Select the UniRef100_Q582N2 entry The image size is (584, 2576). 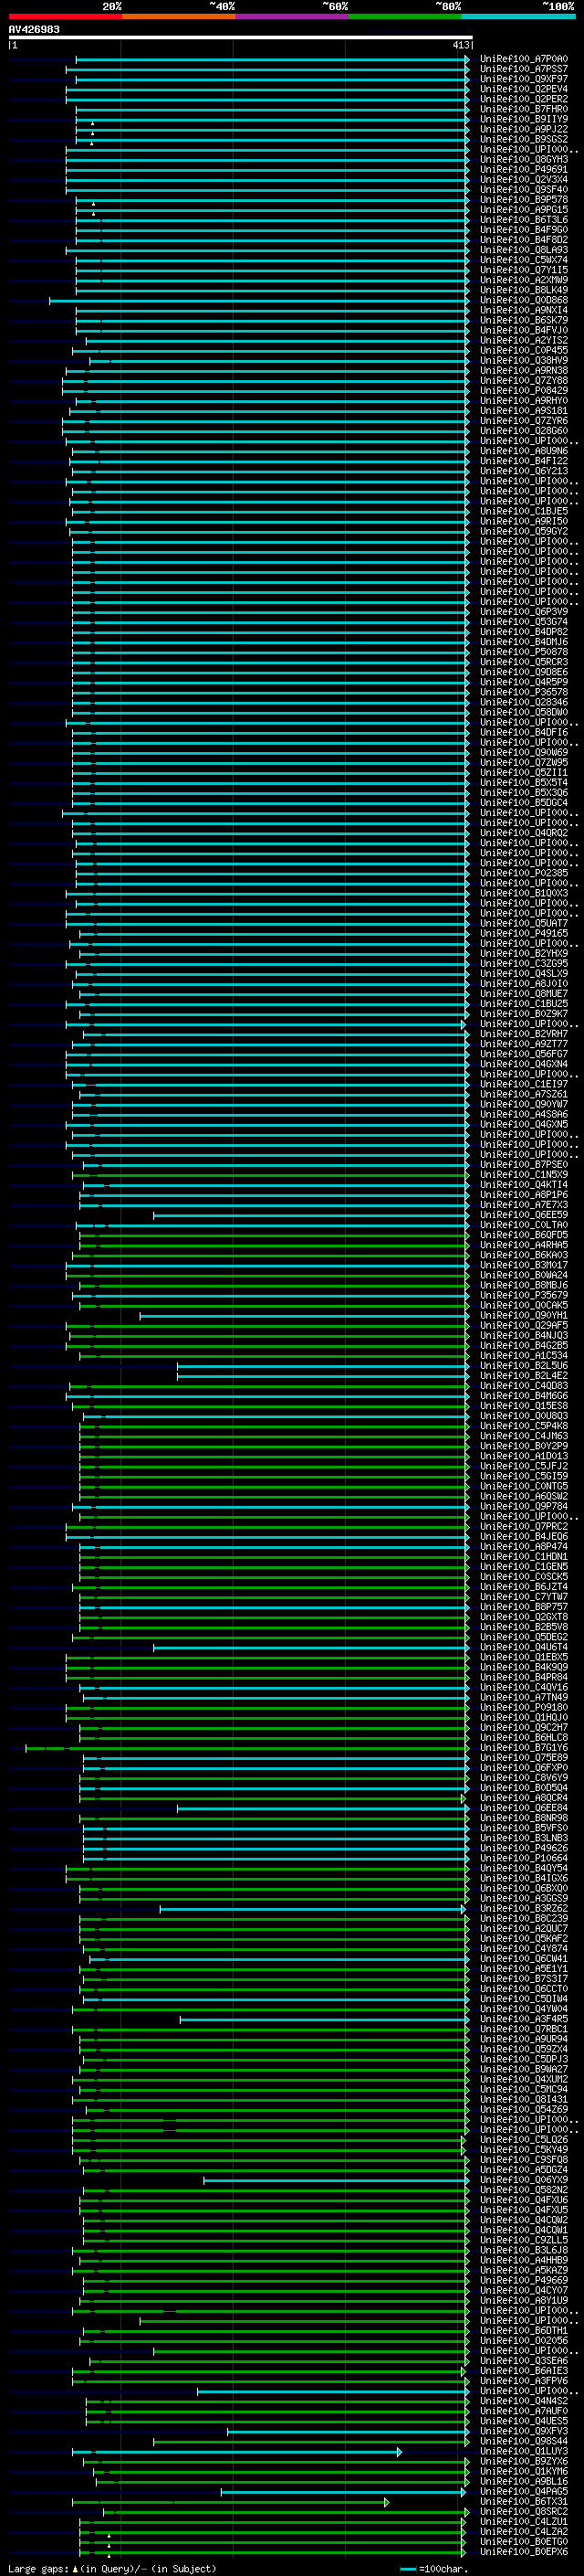[x=523, y=2190]
